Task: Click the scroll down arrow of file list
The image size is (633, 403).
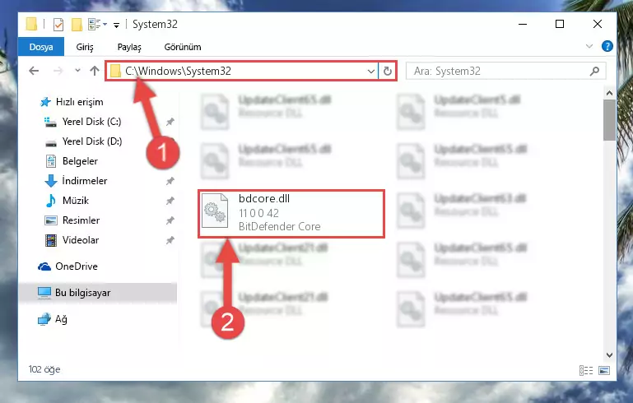Action: 609,355
